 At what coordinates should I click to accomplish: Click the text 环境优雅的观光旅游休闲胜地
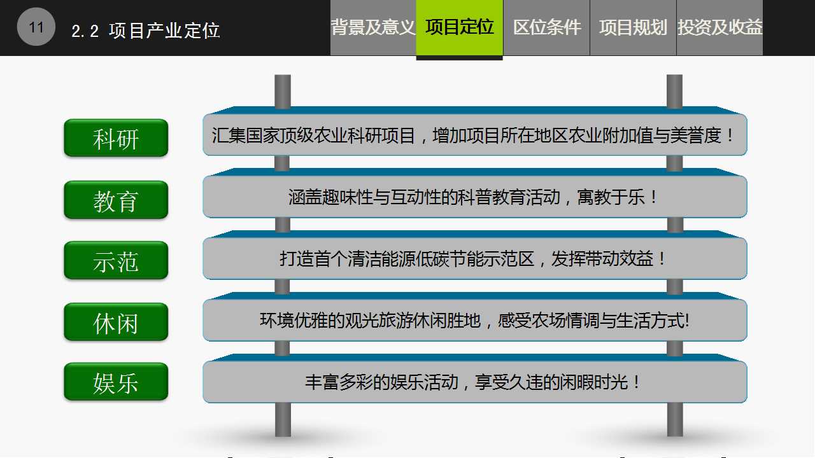coord(370,321)
